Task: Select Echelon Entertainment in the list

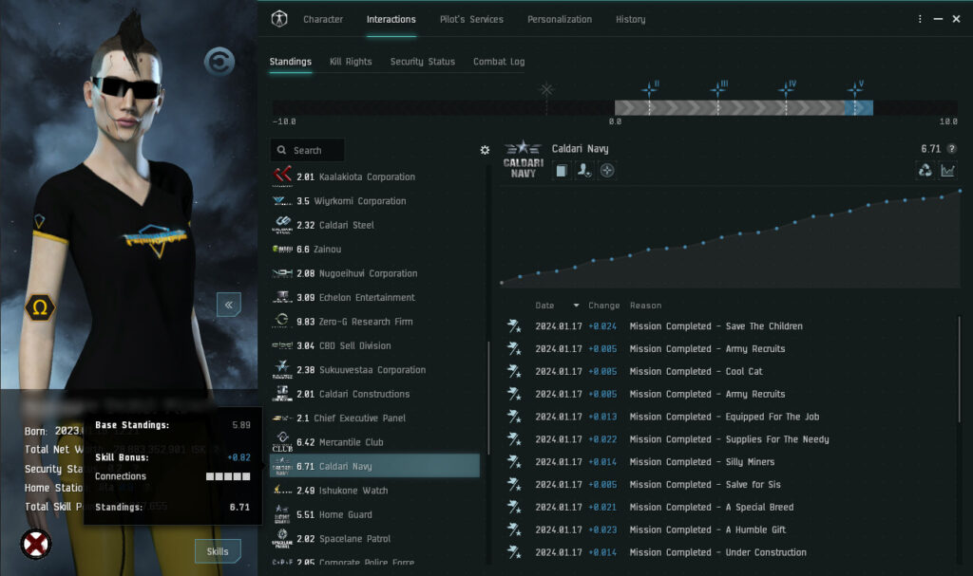Action: (374, 298)
